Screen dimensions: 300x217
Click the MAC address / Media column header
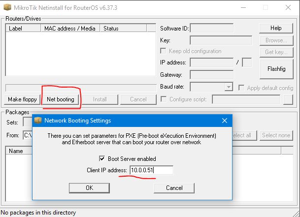[70, 29]
